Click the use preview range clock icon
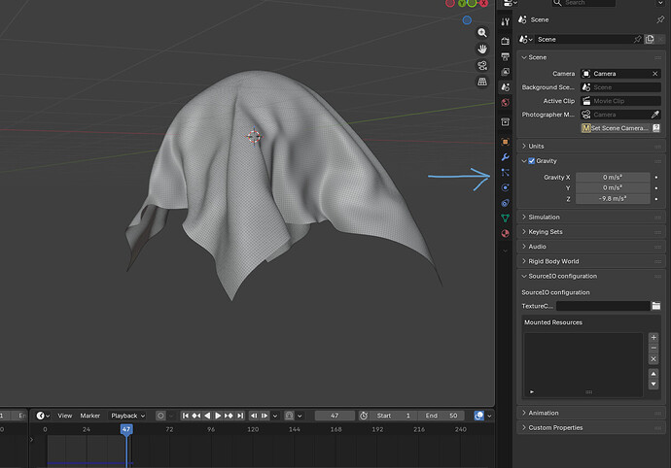Viewport: 671px width, 468px height. tap(364, 416)
